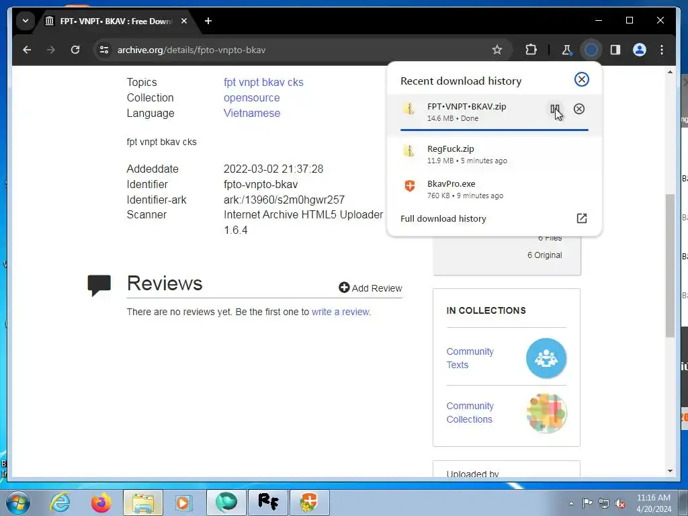Click the identifier value fpto-vnpto-bkav

coord(261,184)
